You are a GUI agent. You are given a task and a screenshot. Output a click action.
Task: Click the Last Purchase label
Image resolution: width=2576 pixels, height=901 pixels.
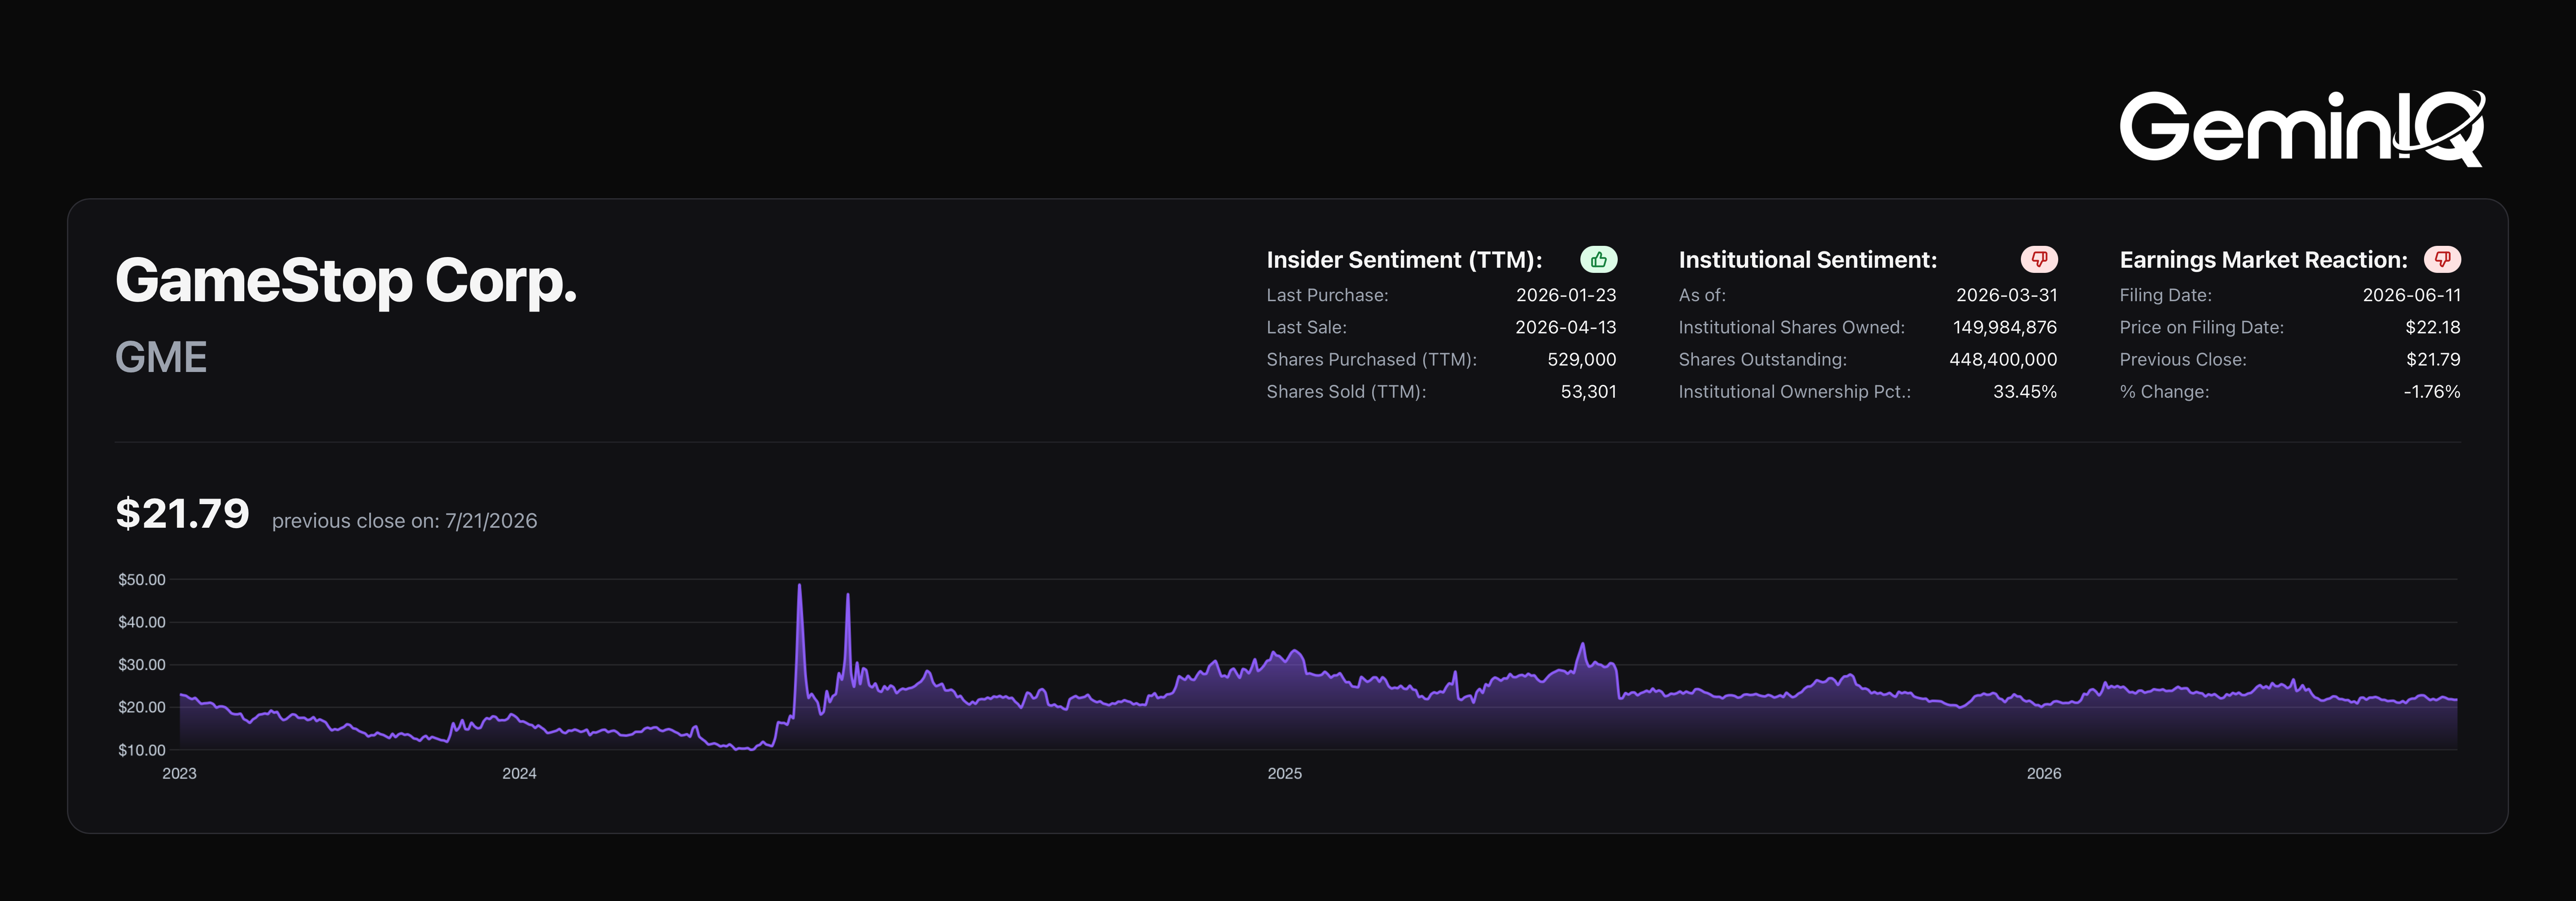tap(1327, 296)
